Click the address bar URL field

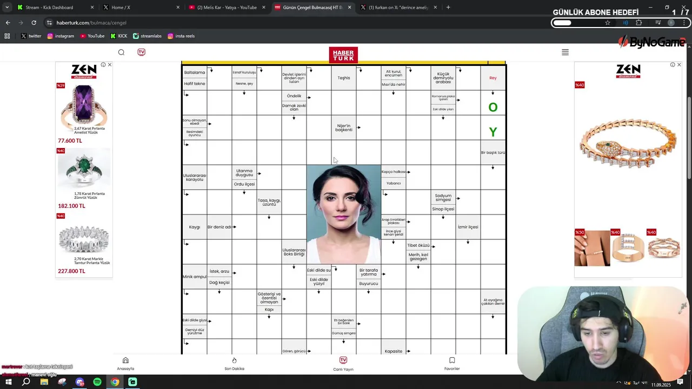[x=324, y=23]
